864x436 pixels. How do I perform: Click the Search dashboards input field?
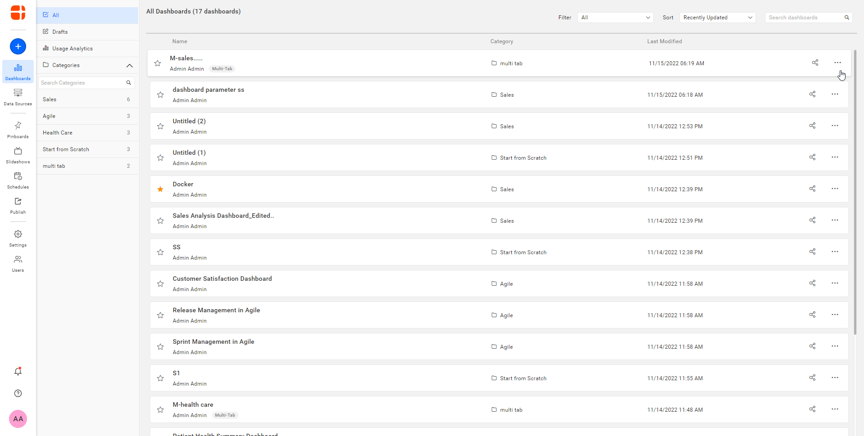(804, 18)
